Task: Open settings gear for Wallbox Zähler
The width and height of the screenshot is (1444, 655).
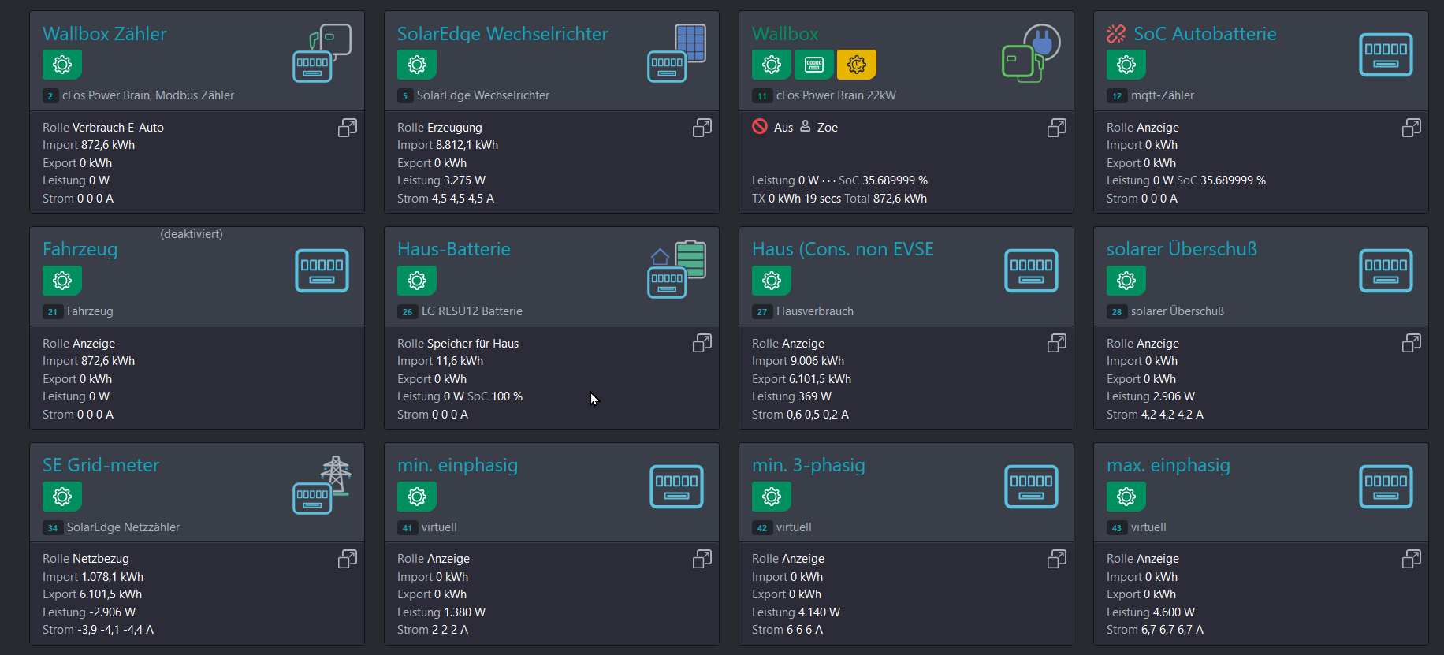Action: pos(62,65)
